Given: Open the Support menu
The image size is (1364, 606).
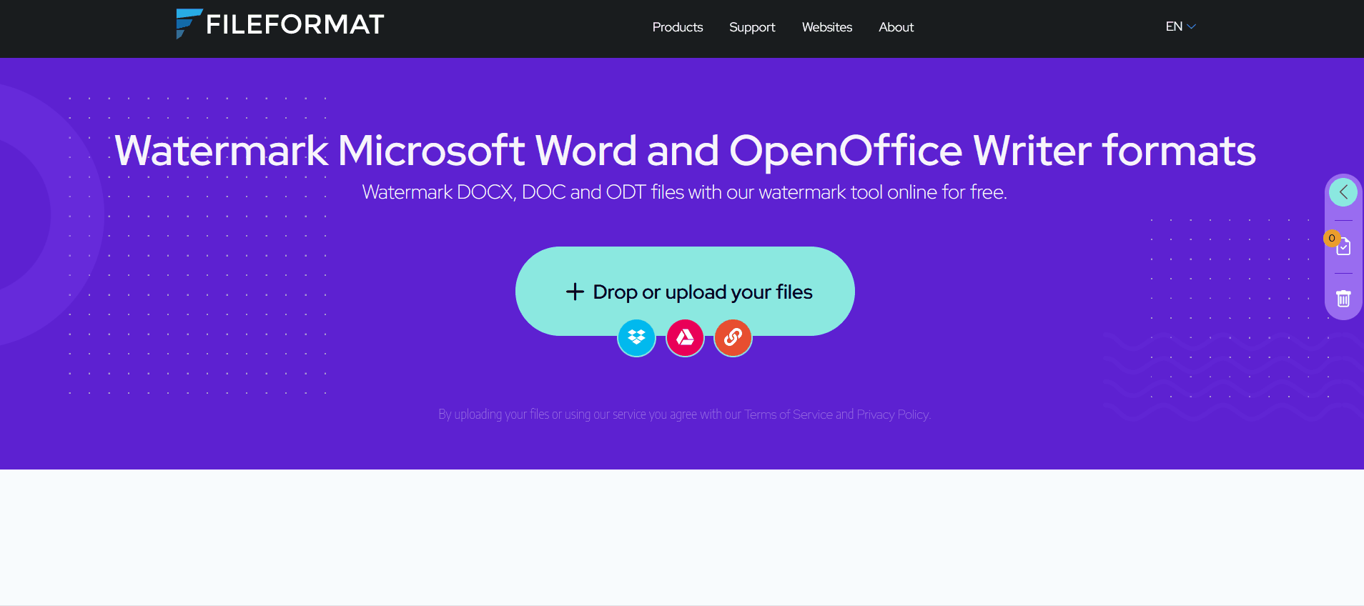Looking at the screenshot, I should coord(751,27).
